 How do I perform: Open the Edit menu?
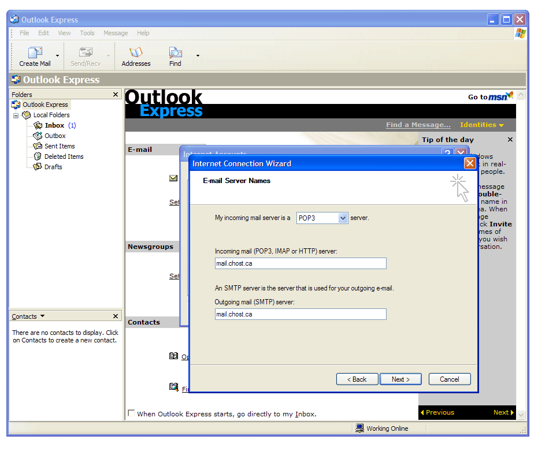(43, 33)
